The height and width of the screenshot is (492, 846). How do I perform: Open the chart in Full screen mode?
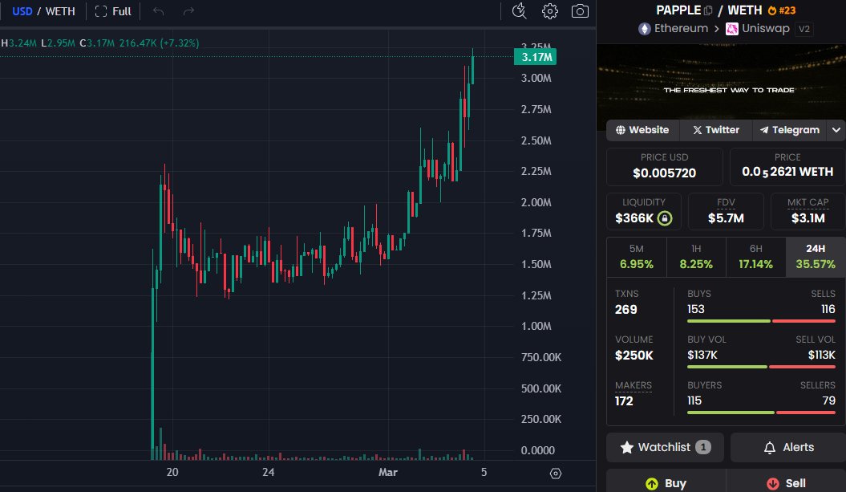[x=113, y=11]
